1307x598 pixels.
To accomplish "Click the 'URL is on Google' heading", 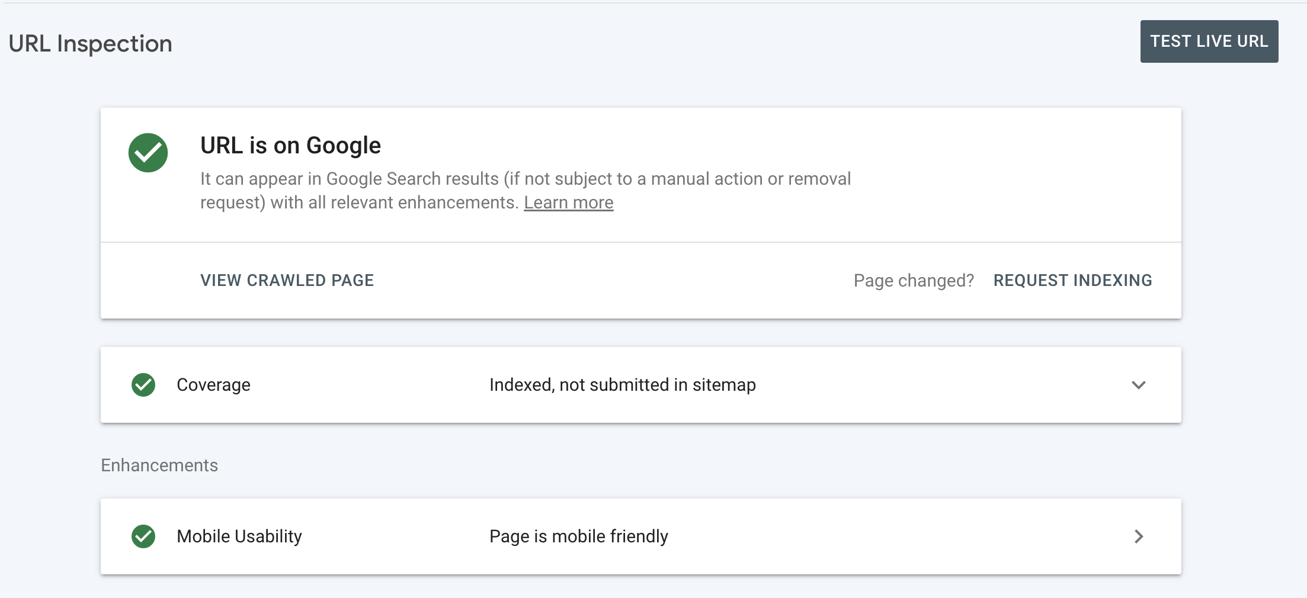I will pyautogui.click(x=290, y=146).
